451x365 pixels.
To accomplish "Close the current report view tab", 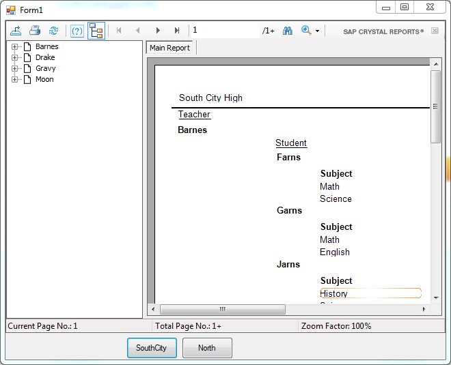I will tap(435, 31).
